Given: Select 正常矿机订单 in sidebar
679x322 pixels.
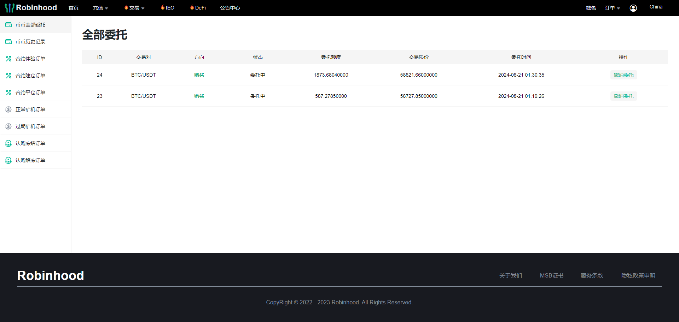Looking at the screenshot, I should coord(35,109).
